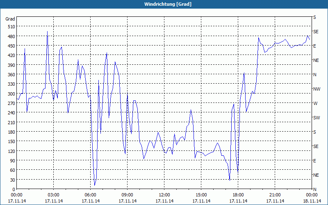Pick the "390" degree label

point(11,65)
